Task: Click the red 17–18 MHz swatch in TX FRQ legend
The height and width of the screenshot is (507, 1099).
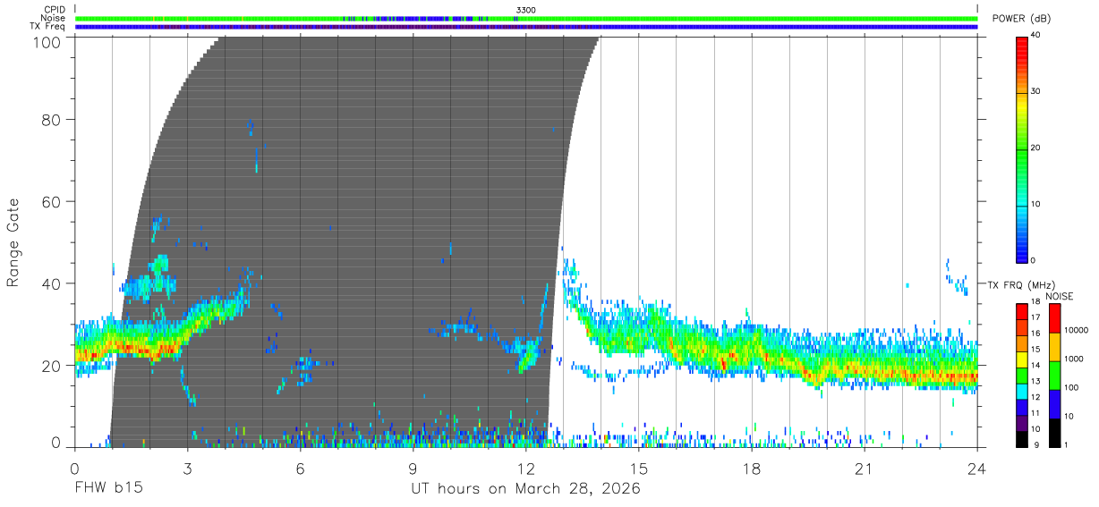Action: click(x=1022, y=311)
